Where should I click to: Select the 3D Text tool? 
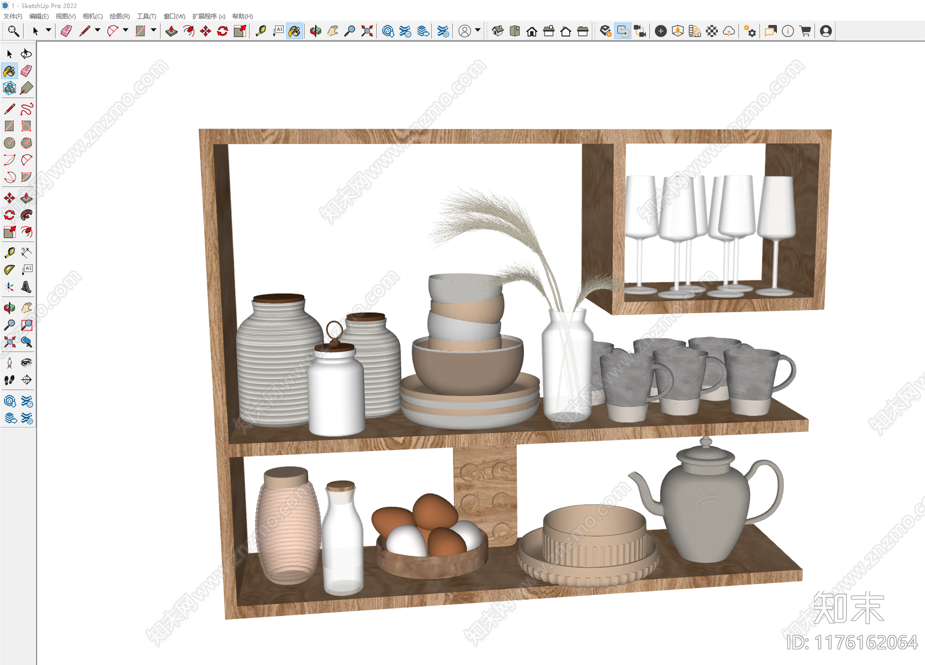point(27,287)
